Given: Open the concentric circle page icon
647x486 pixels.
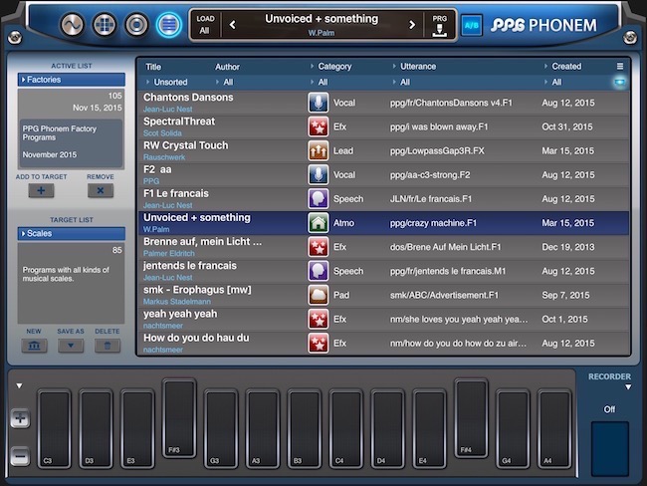Looking at the screenshot, I should pyautogui.click(x=136, y=25).
